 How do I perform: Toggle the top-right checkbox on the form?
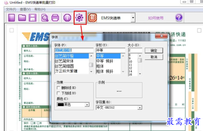point(199,31)
